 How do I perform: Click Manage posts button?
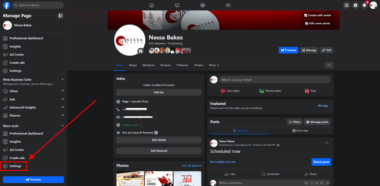coord(317,122)
